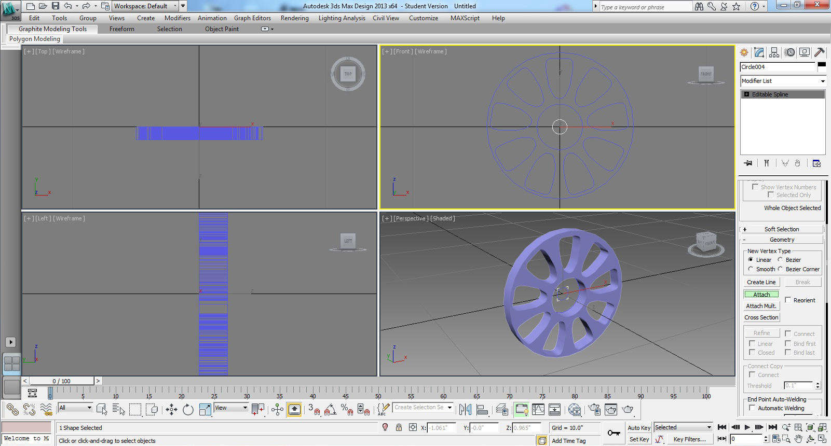Expand the Soft Selection rollout
831x446 pixels.
tap(782, 229)
